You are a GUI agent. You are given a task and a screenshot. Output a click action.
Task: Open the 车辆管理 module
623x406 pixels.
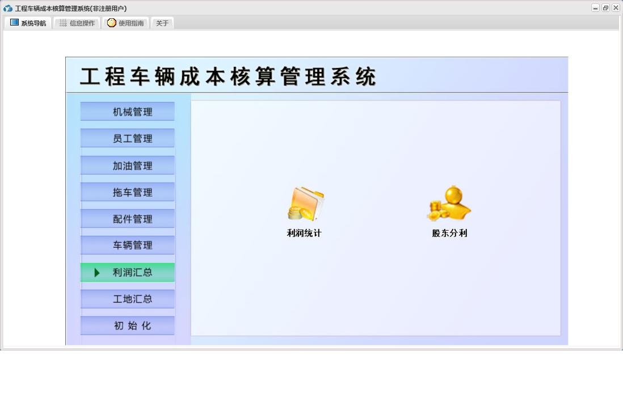[x=128, y=245]
